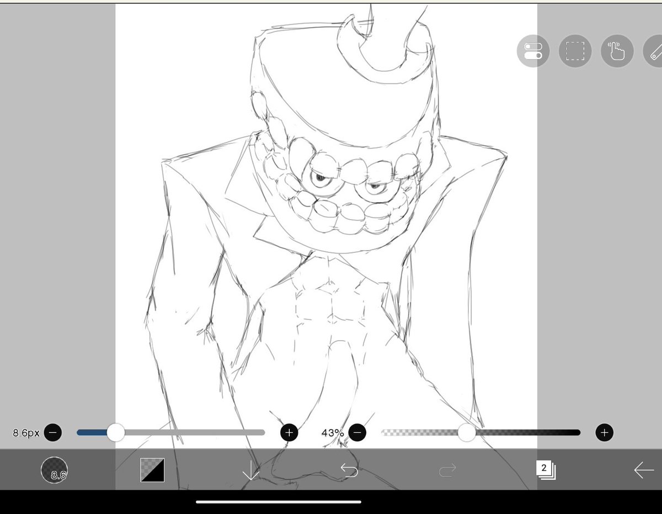This screenshot has height=514, width=662.
Task: Increase opacity with the plus button
Action: 604,433
